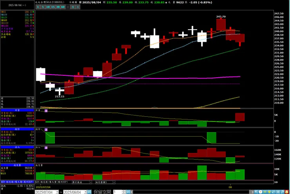
Task: Click the horizontal scrollbar track at bottom
Action: 192,192
